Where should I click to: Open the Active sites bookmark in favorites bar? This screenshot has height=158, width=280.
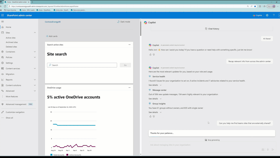point(61,10)
